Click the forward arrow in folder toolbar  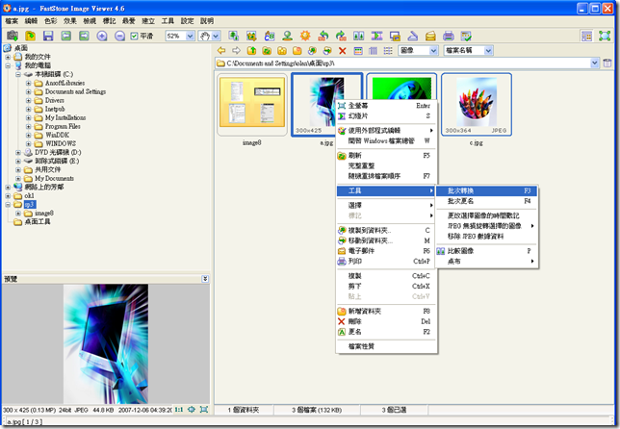pos(237,50)
